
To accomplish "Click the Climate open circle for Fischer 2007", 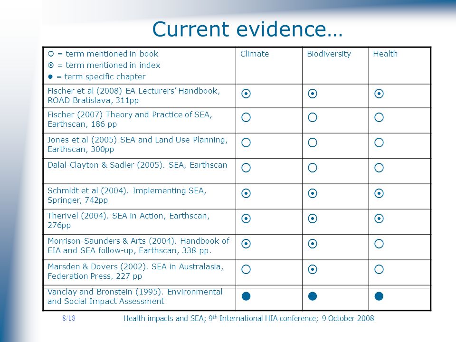I will 246,117.
